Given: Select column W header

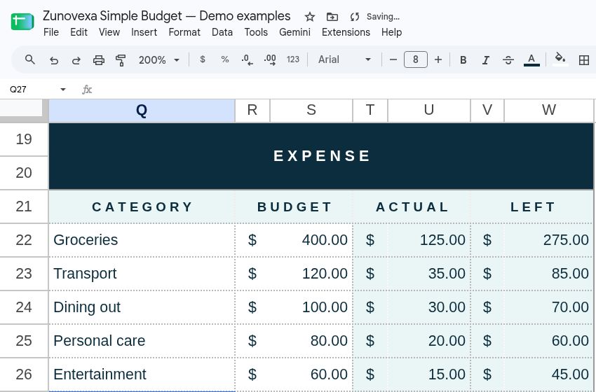Looking at the screenshot, I should point(549,111).
